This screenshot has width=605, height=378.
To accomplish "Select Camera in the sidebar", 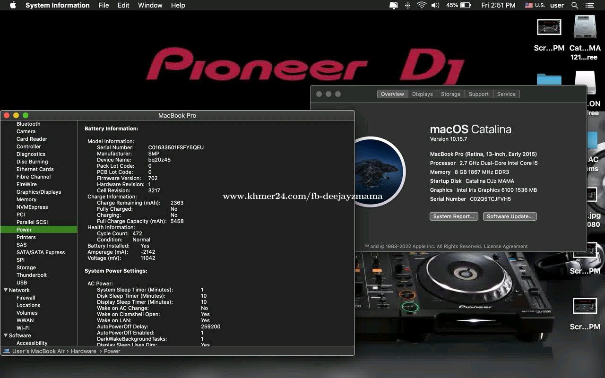I will [x=26, y=131].
